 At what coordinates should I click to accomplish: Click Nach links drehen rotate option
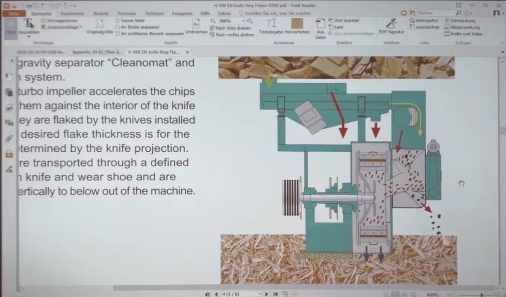tap(233, 28)
